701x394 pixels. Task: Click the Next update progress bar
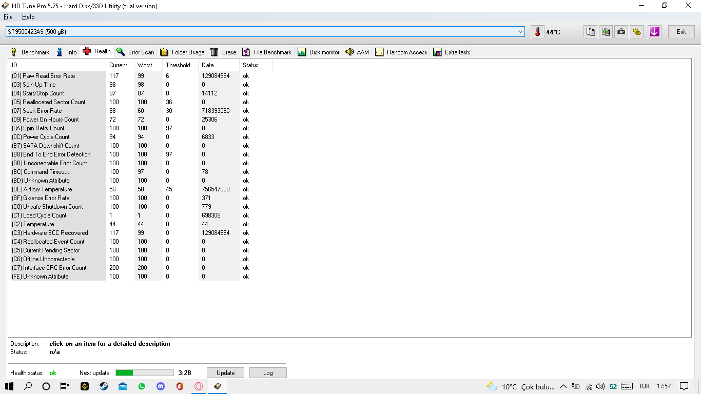point(145,373)
